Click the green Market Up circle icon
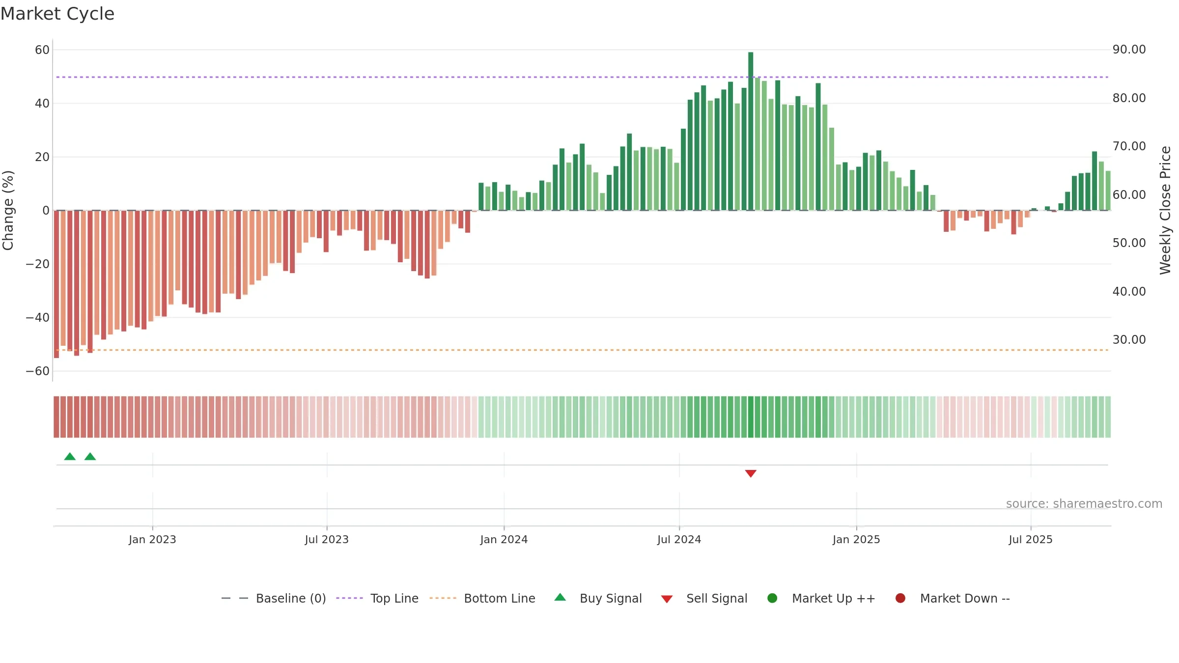The width and height of the screenshot is (1179, 663). coord(772,598)
